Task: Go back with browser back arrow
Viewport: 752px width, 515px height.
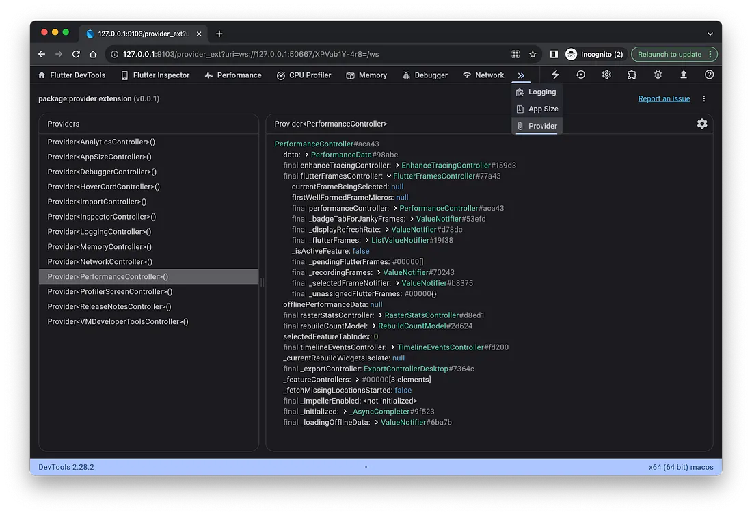Action: [42, 54]
